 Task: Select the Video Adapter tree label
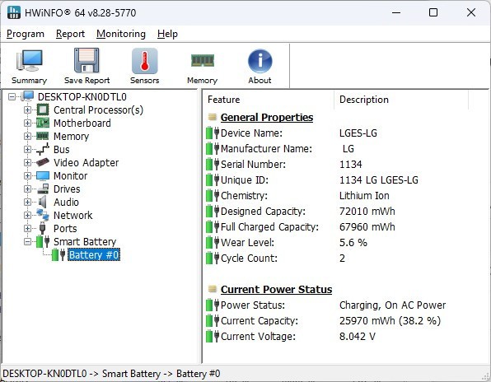[x=87, y=163]
